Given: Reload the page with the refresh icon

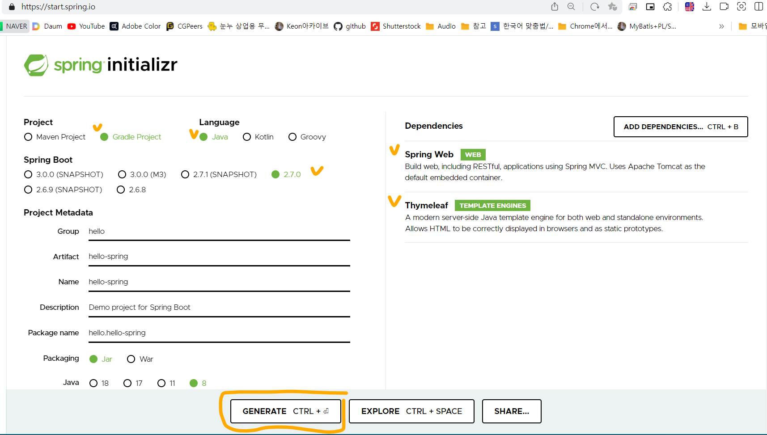Looking at the screenshot, I should coord(594,7).
